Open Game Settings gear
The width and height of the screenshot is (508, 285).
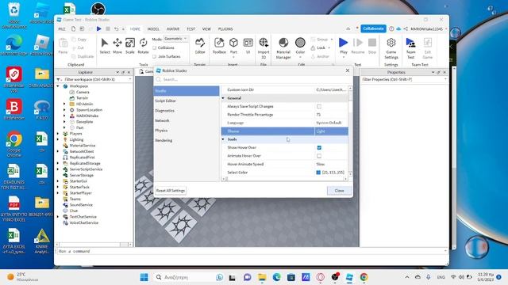click(391, 47)
